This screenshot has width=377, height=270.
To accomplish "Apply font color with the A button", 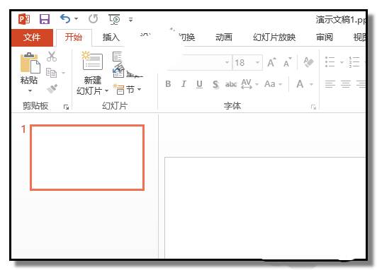I will click(x=300, y=84).
